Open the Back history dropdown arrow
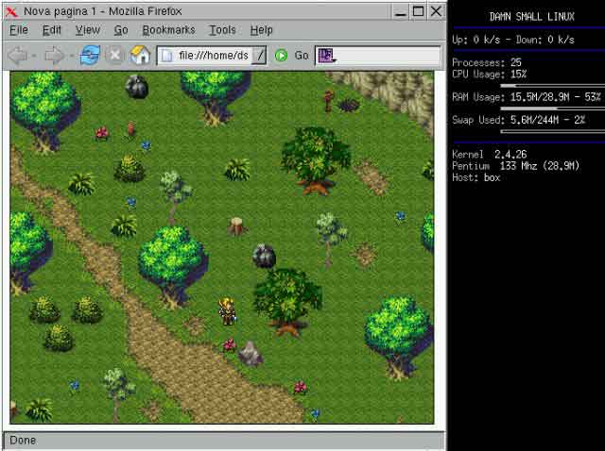Screen dimensions: 605x451 34,57
